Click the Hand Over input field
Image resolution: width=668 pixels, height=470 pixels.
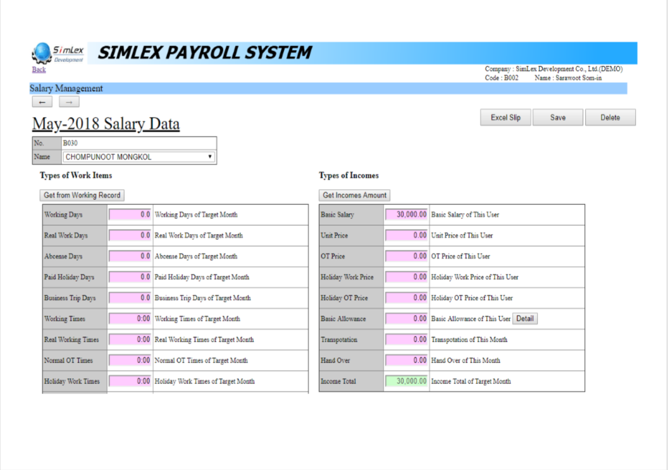(x=406, y=361)
